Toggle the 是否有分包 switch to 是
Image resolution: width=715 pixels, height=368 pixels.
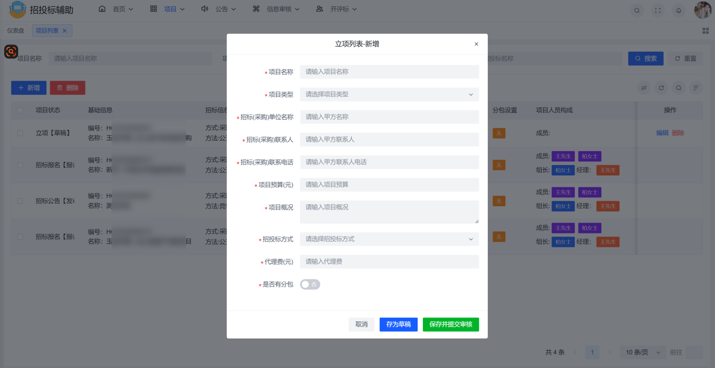[310, 284]
